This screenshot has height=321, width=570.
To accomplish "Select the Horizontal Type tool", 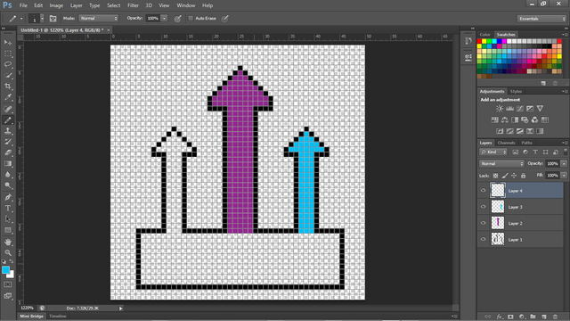I will (8, 208).
